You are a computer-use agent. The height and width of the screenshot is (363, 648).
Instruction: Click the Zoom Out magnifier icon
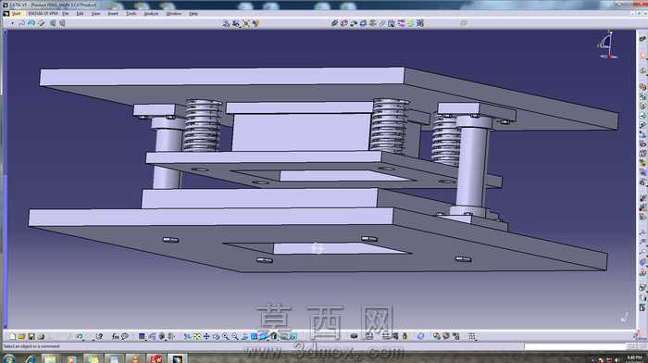point(235,336)
